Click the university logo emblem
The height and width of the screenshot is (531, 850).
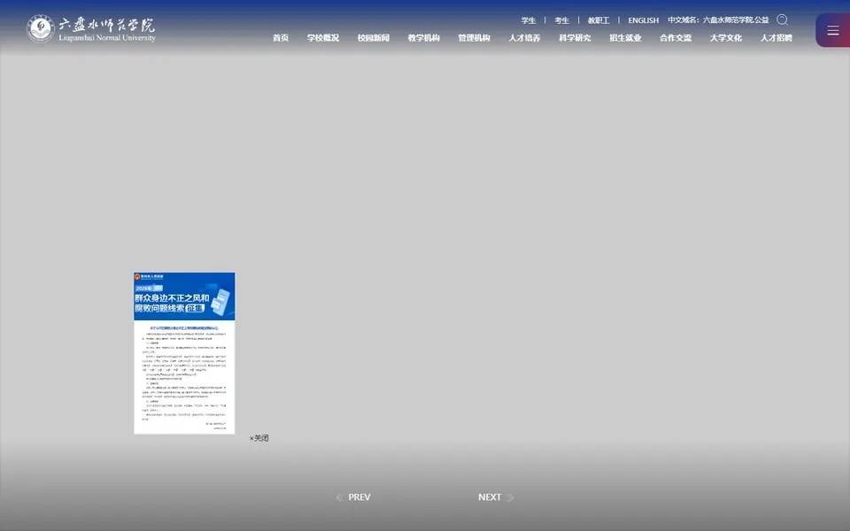41,28
